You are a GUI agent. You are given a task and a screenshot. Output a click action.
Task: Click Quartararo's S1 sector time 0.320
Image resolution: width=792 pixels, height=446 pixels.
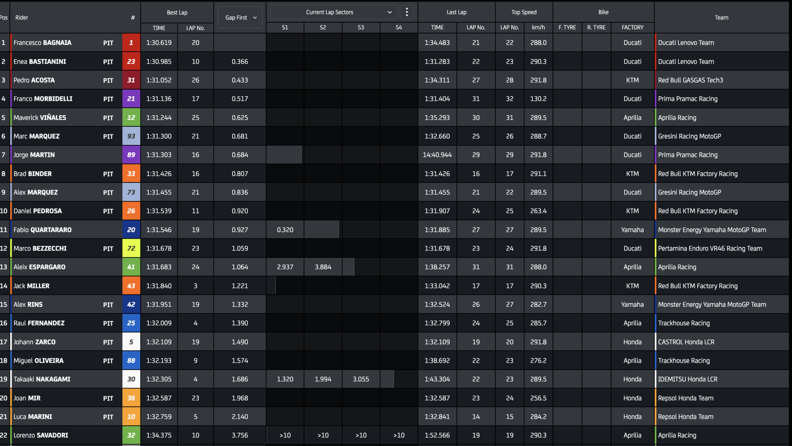(x=285, y=230)
